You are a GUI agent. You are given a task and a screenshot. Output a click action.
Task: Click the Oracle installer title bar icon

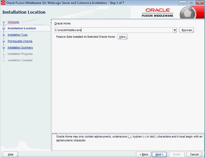3,3
